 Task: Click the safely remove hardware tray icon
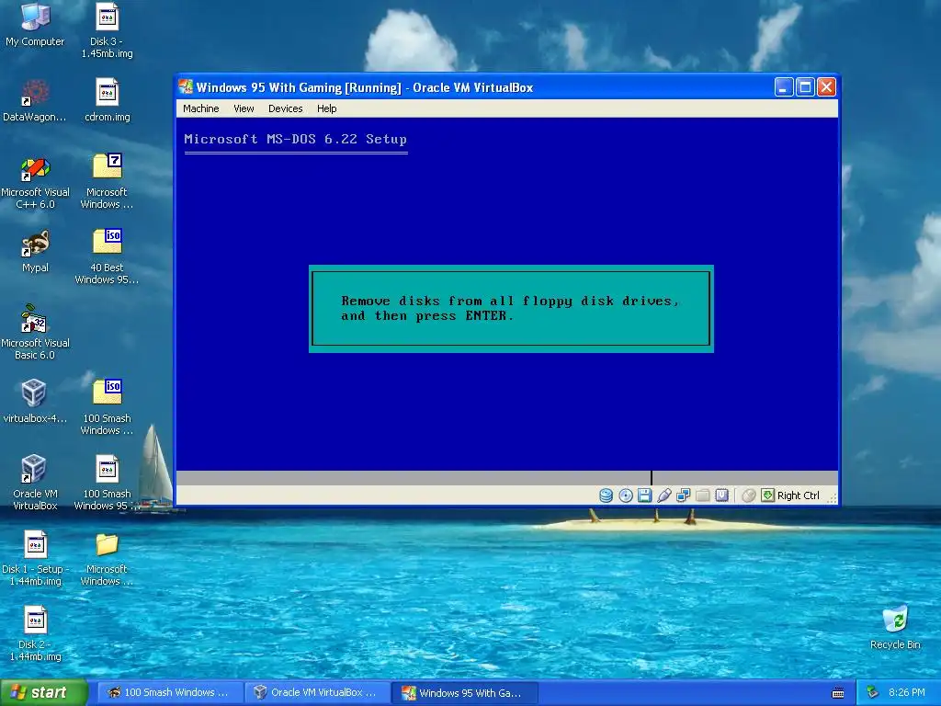(x=873, y=692)
